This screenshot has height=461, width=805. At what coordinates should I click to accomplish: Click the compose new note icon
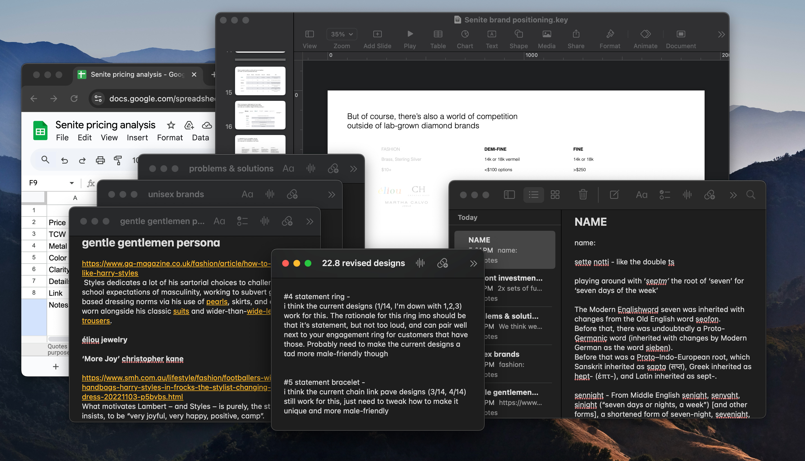coord(614,194)
